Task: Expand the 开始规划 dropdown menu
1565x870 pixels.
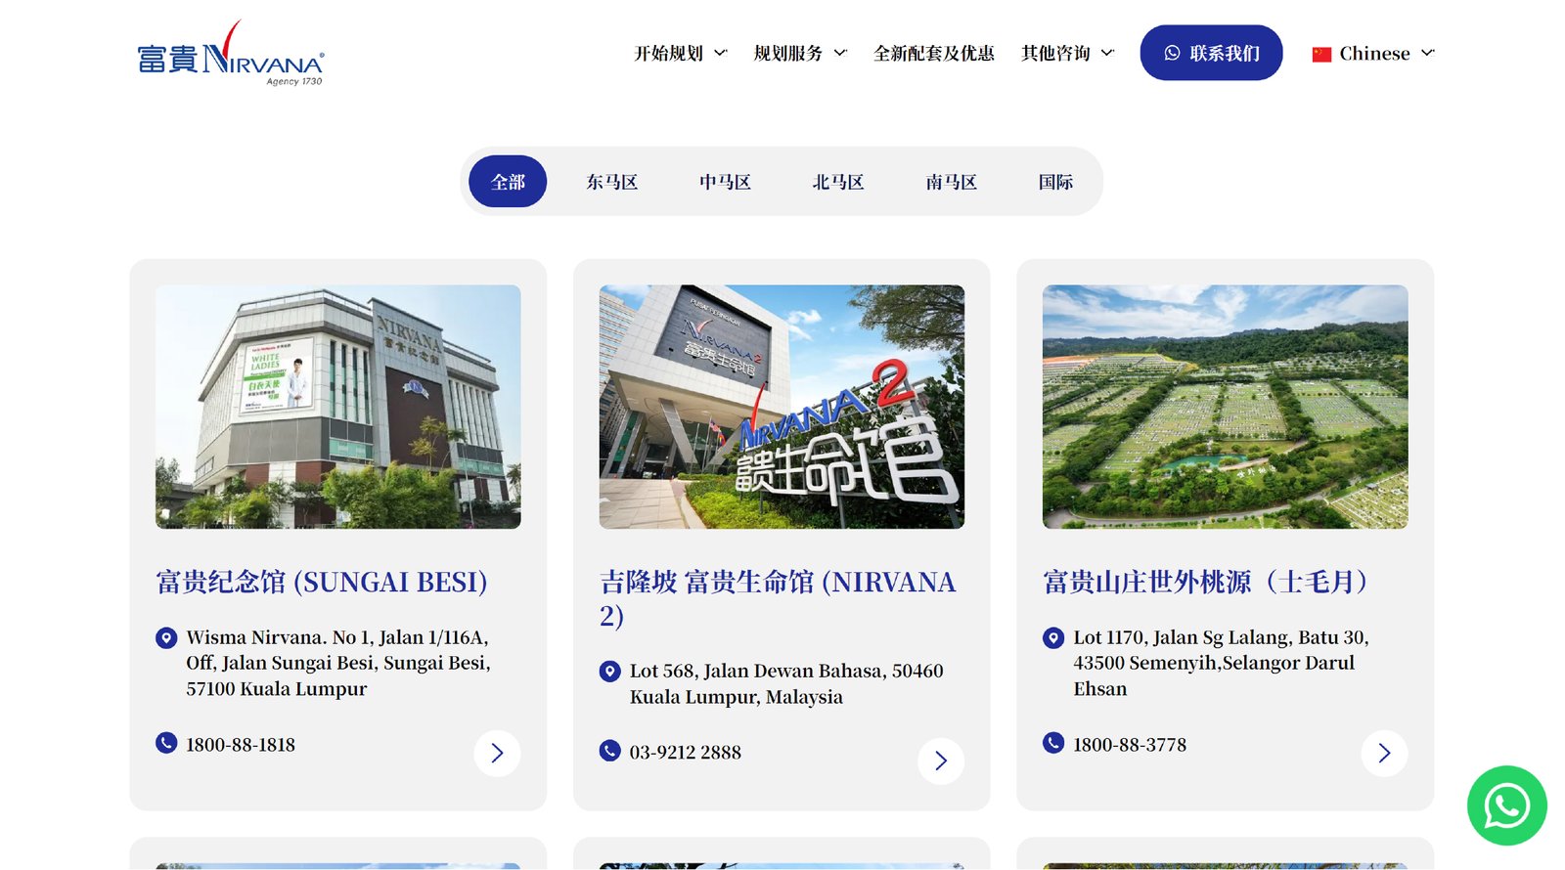Action: click(680, 54)
